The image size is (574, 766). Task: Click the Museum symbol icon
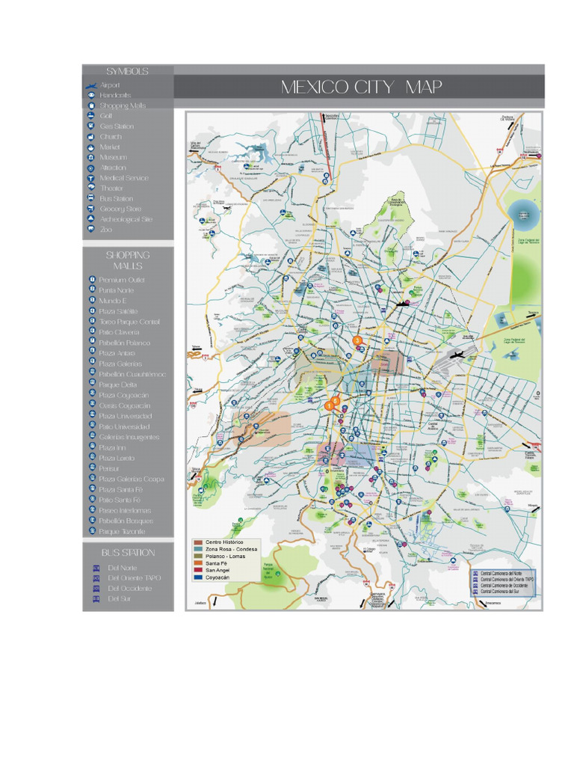coord(91,157)
